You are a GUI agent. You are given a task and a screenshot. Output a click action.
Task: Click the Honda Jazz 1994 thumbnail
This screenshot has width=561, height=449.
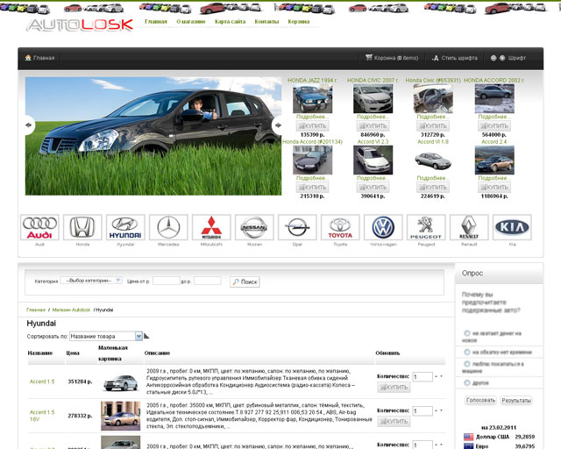(311, 99)
